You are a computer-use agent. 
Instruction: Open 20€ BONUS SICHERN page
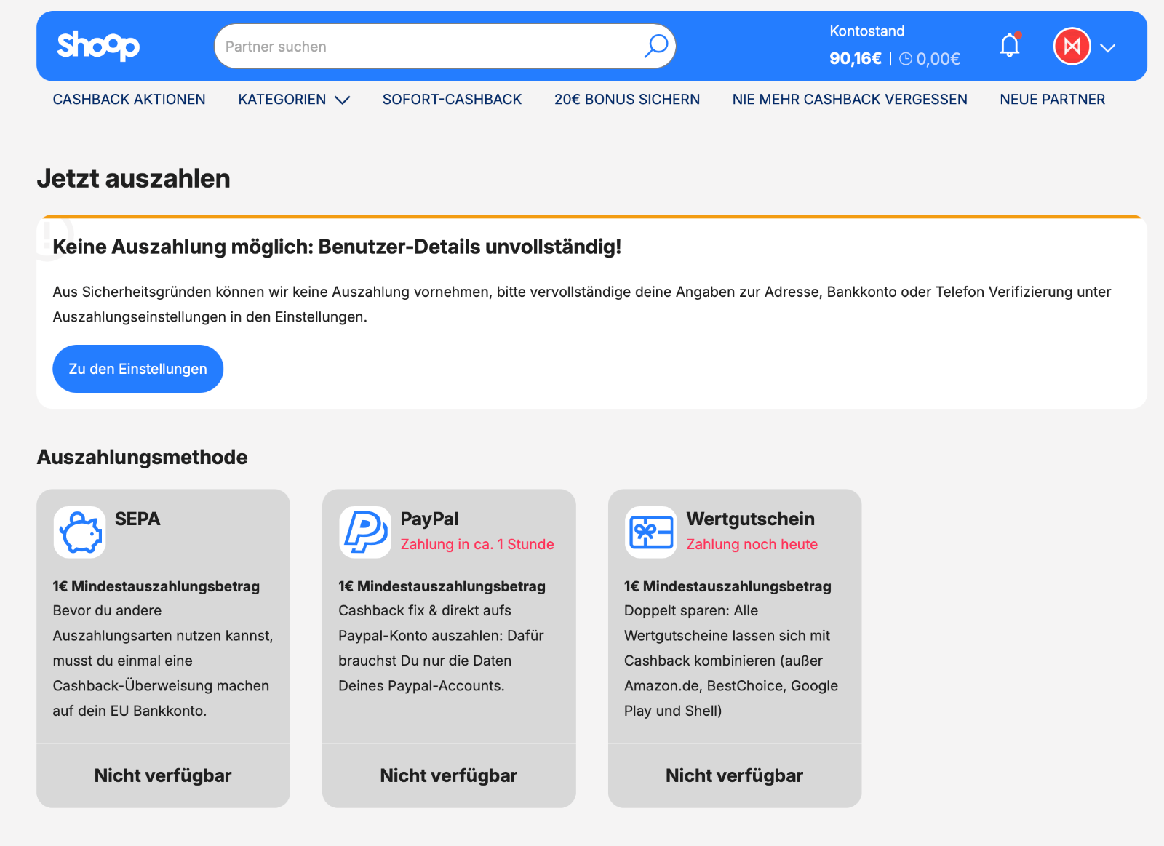point(627,100)
